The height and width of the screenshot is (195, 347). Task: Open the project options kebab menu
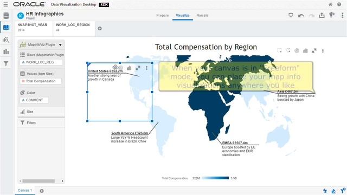(x=342, y=15)
